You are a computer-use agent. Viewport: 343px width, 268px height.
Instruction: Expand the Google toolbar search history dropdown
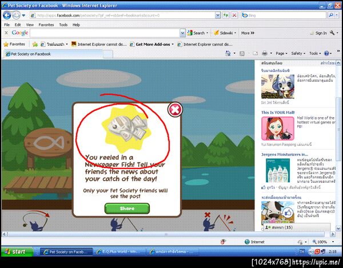[182, 33]
